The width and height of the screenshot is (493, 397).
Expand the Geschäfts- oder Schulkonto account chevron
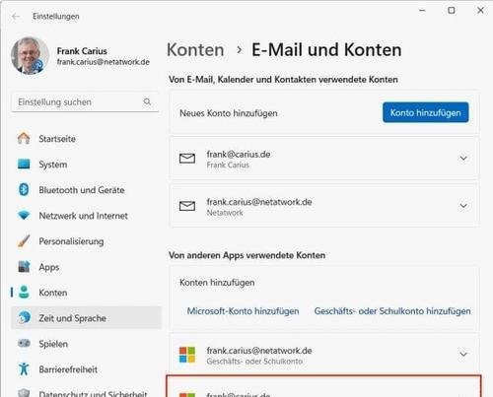463,355
